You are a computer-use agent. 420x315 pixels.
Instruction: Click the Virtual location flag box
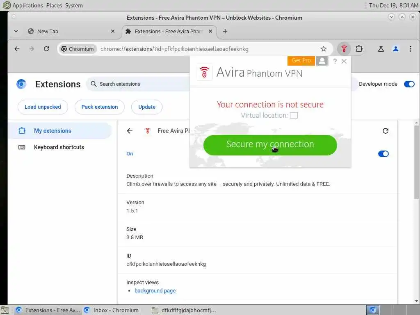click(x=294, y=115)
